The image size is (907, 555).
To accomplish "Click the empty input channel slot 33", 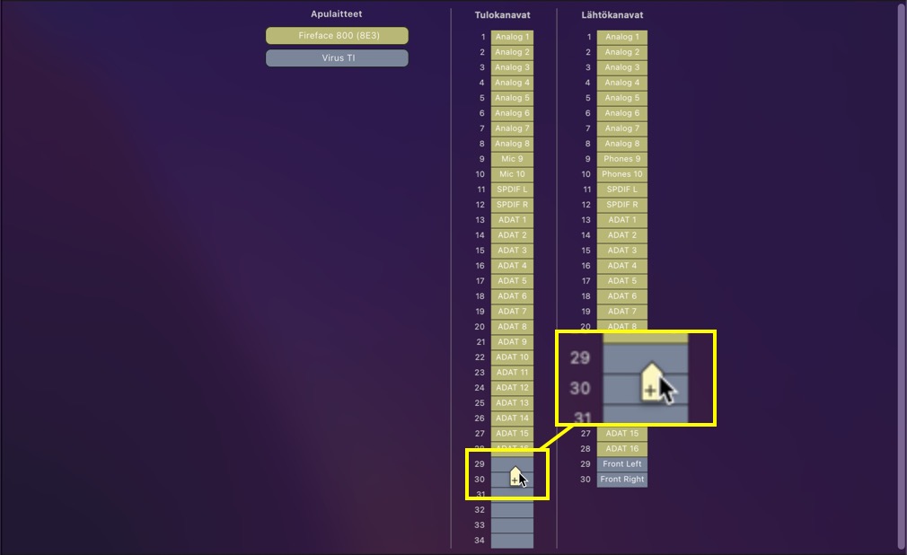I will point(512,525).
